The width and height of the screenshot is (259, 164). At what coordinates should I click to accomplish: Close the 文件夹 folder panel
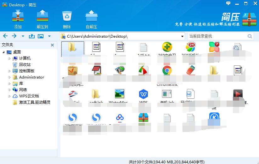click(52, 45)
